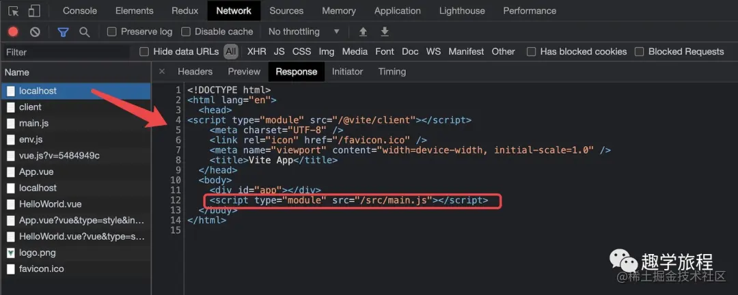Image resolution: width=738 pixels, height=295 pixels.
Task: Switch to the Console tab
Action: pos(80,11)
